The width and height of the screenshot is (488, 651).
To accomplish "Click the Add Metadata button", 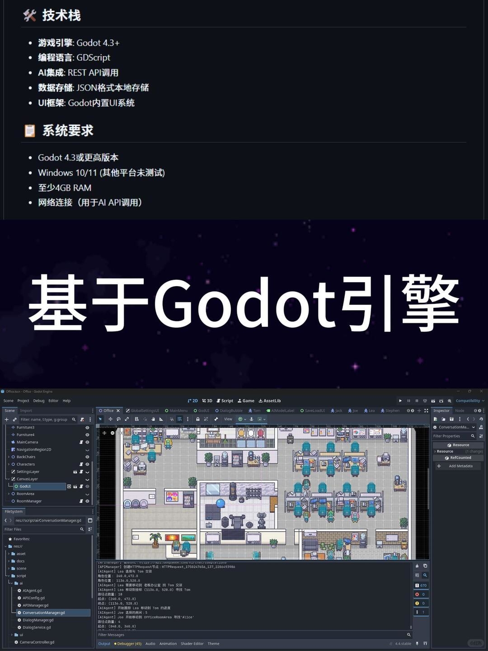I will point(458,466).
